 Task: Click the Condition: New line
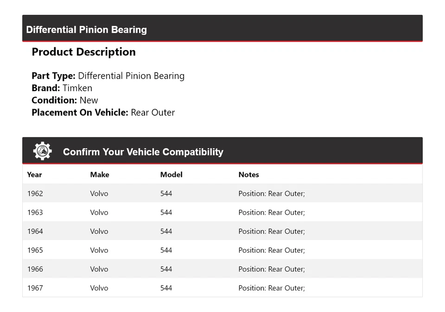[x=65, y=100]
